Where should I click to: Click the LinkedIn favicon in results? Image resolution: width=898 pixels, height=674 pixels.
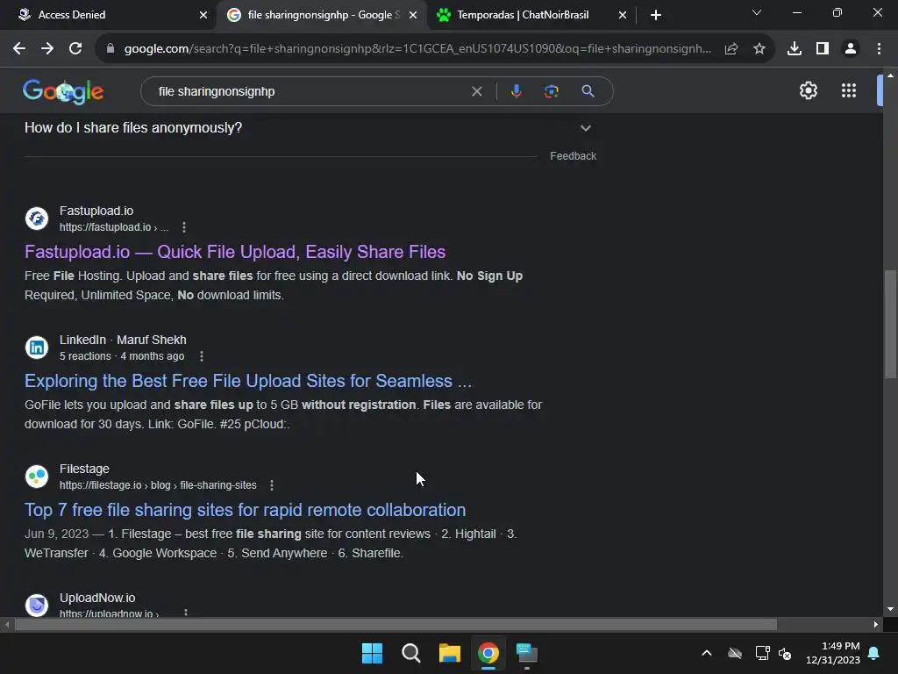[x=37, y=348]
